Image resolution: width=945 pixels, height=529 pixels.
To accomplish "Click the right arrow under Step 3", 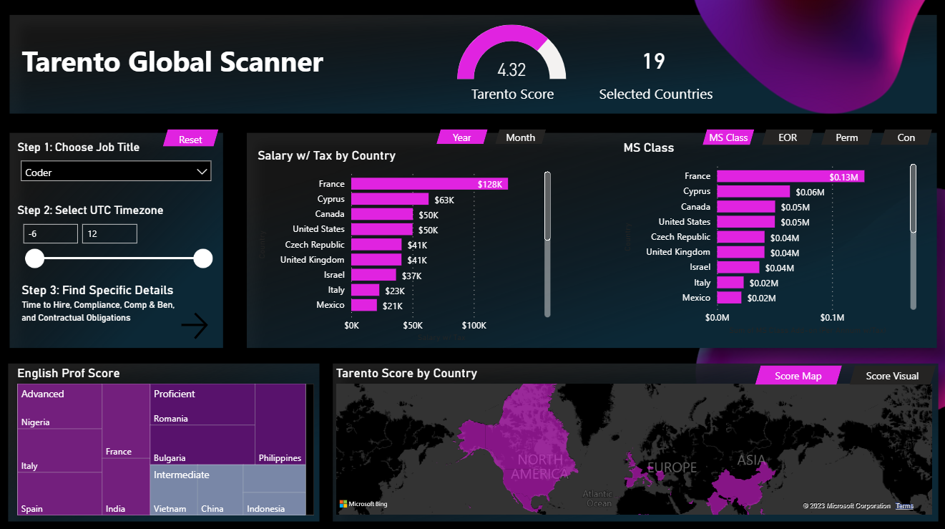I will [x=194, y=326].
